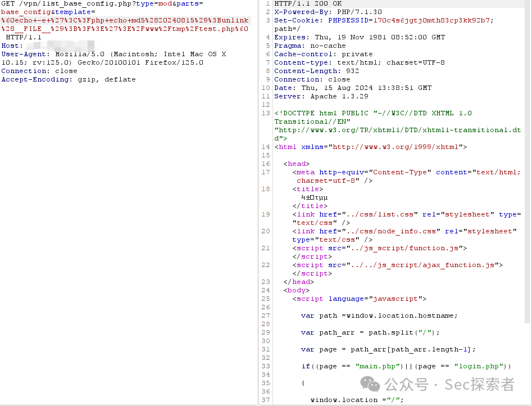Click the window.location ="/" line

(357, 400)
